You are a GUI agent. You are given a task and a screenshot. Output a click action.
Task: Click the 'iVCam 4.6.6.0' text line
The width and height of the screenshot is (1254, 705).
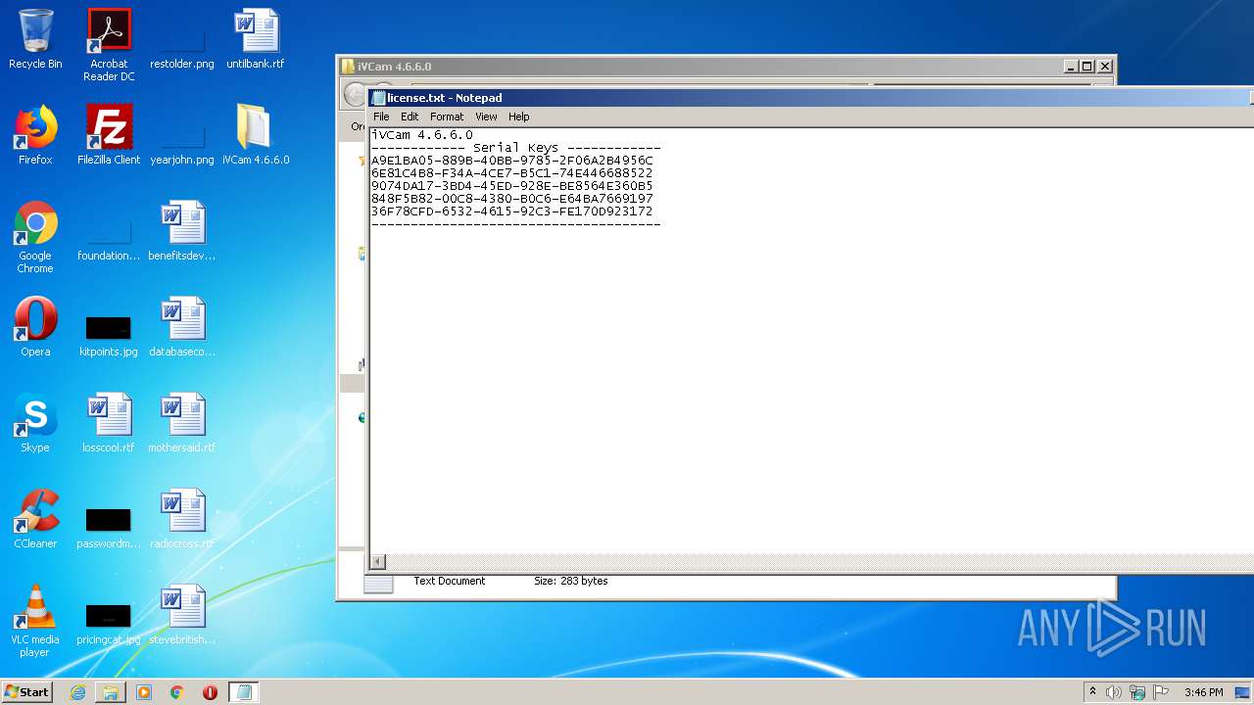[422, 135]
